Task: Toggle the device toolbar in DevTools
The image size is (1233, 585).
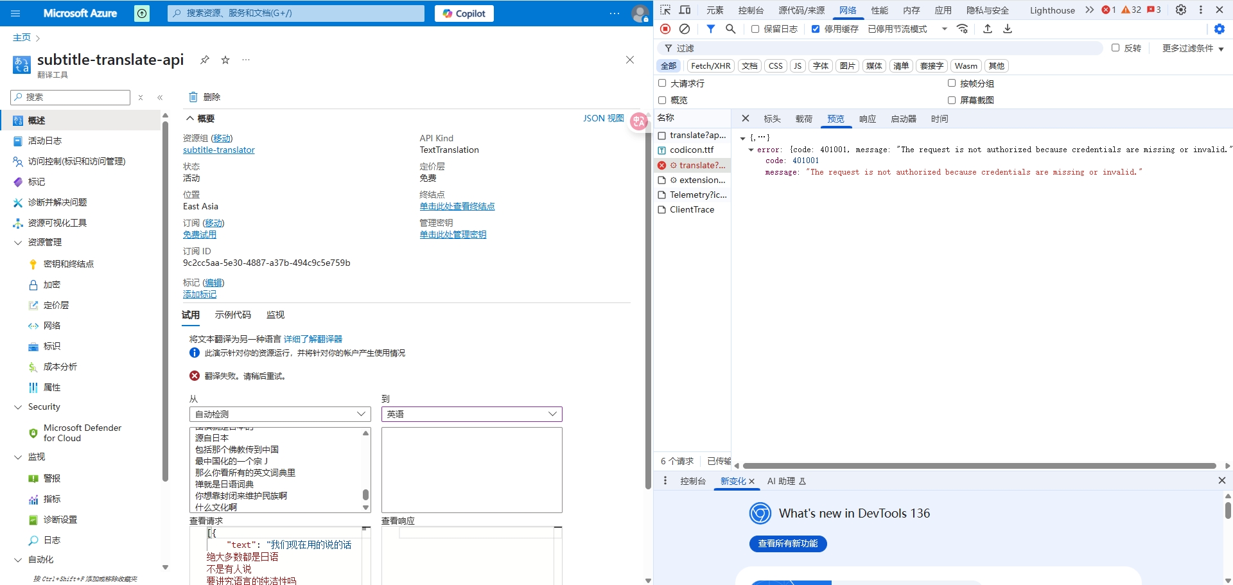Action: point(685,10)
